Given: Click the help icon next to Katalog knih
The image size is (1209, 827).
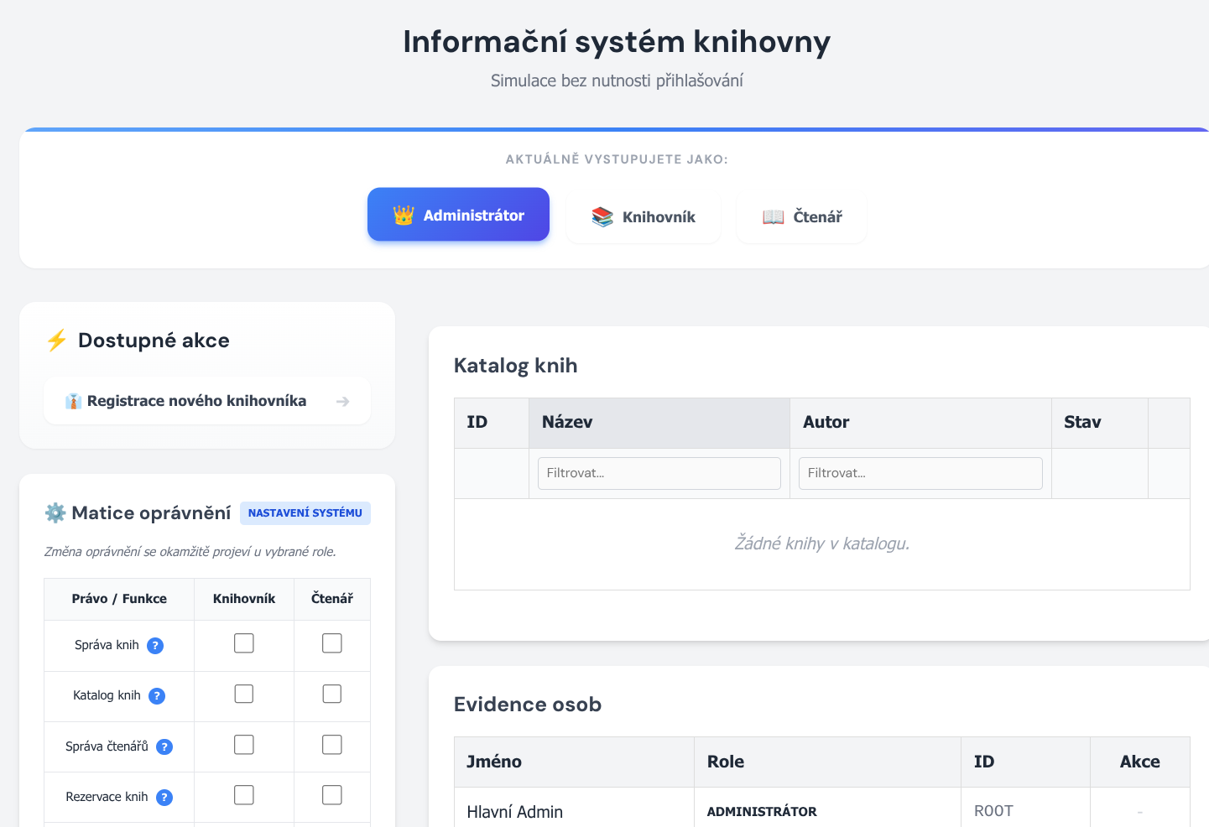Looking at the screenshot, I should pos(157,696).
